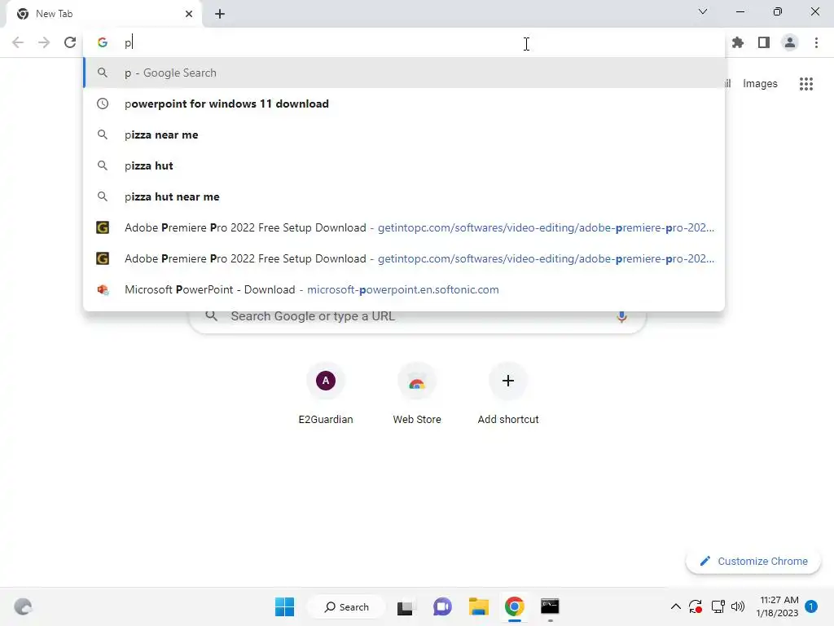Select the 'p - Google Search' suggestion

(x=404, y=73)
